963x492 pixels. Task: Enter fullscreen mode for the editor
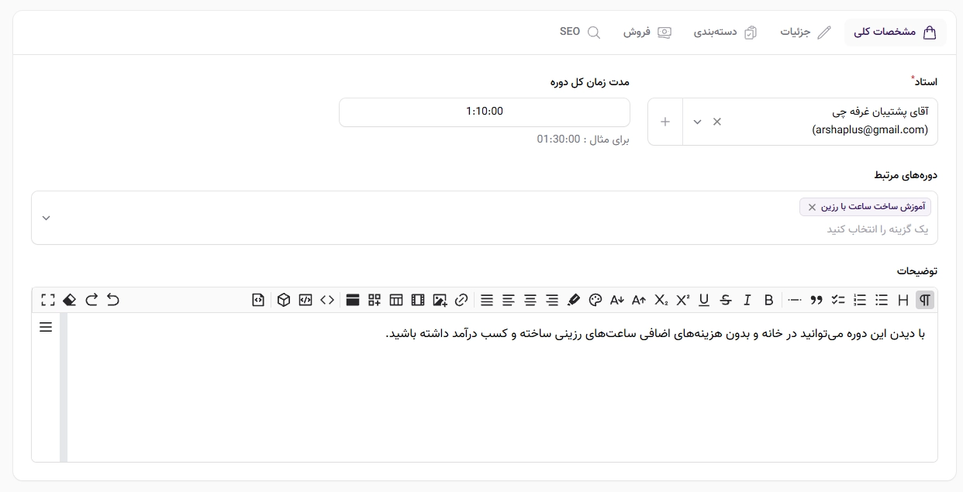coord(48,300)
